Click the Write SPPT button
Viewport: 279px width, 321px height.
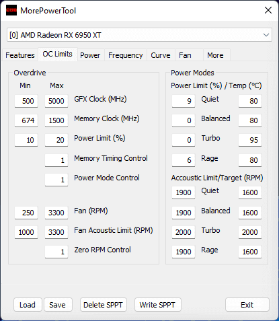coord(157,305)
